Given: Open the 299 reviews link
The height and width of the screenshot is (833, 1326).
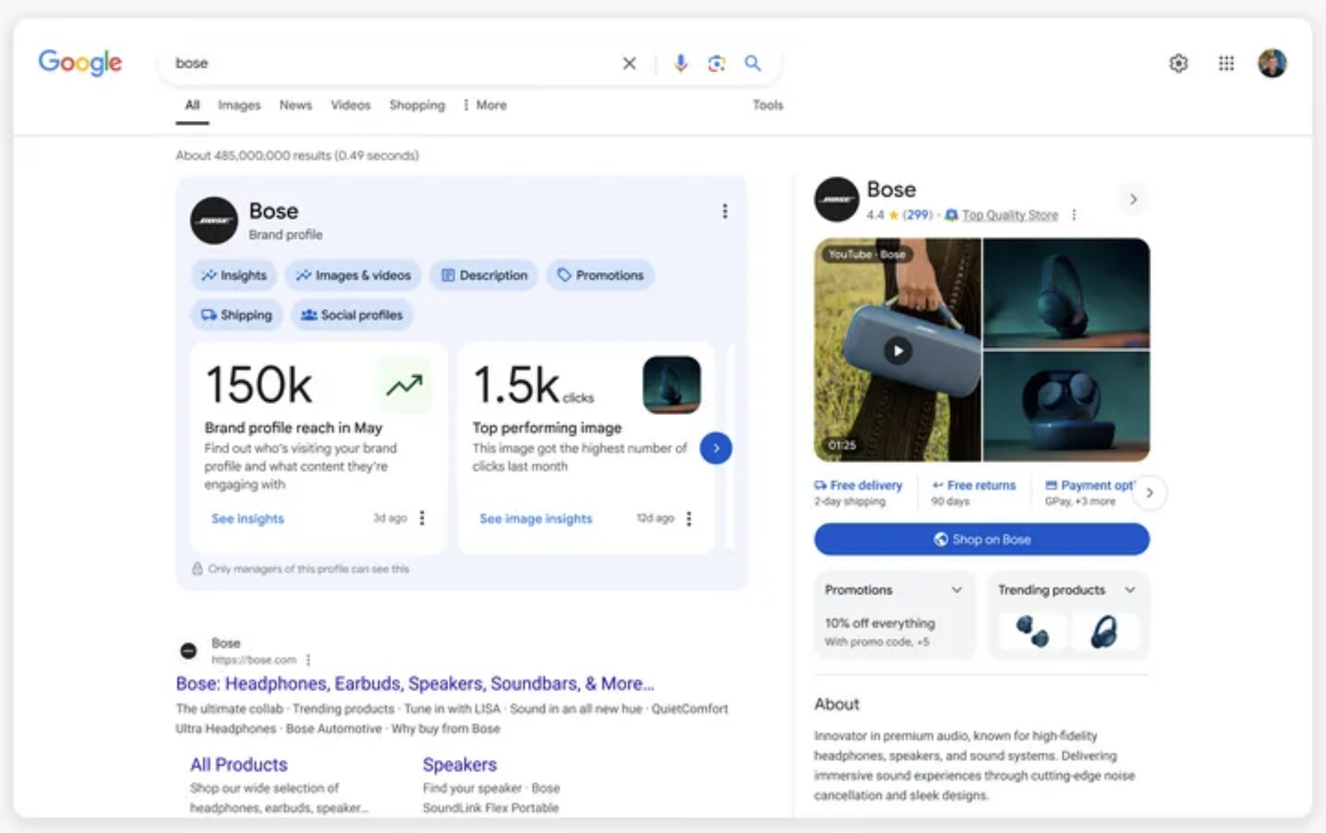Looking at the screenshot, I should (917, 215).
